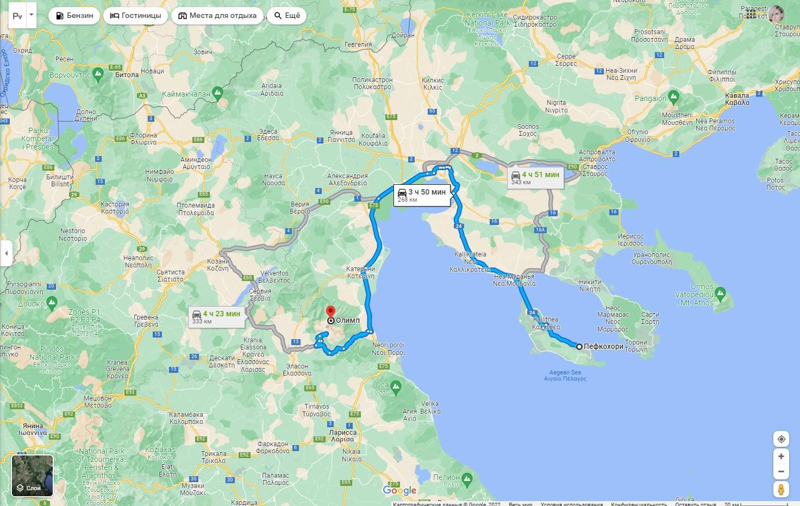The width and height of the screenshot is (800, 506).
Task: Click the my location target button
Action: [x=781, y=439]
